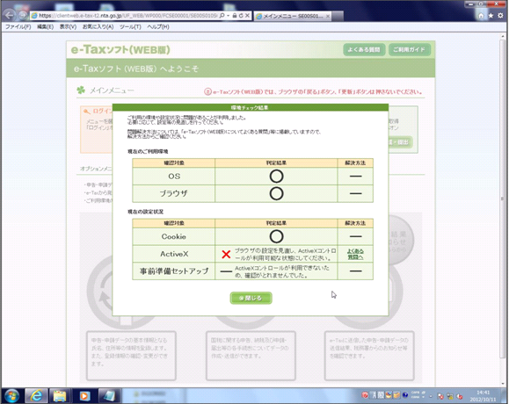Open the file explorer taskbar icon
The height and width of the screenshot is (404, 509).
tap(60, 396)
